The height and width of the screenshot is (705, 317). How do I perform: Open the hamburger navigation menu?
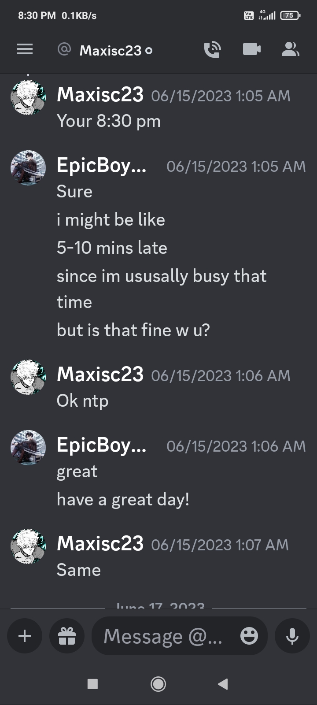pyautogui.click(x=25, y=49)
